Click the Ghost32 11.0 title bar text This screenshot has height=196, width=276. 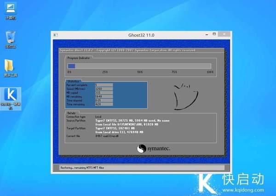[141, 34]
